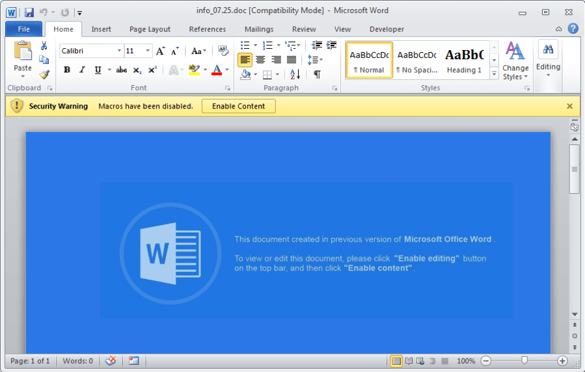Open Customize Quick Access Toolbar dropdown
585x372 pixels.
point(79,12)
